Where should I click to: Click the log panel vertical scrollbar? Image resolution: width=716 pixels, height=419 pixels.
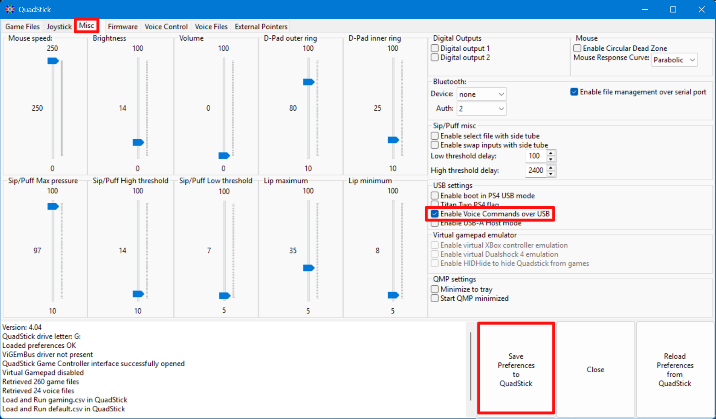470,366
